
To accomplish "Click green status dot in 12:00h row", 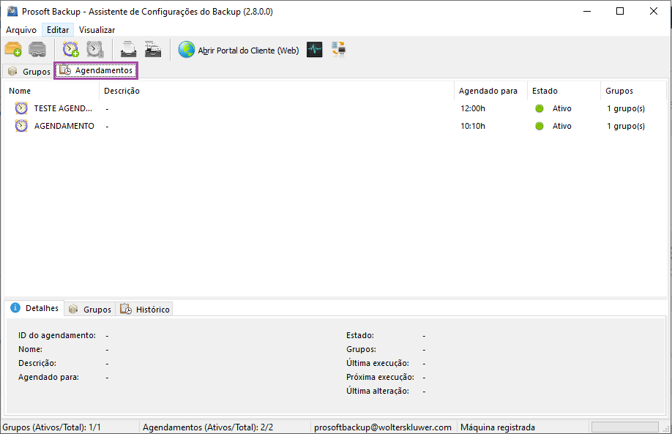I will click(x=540, y=108).
